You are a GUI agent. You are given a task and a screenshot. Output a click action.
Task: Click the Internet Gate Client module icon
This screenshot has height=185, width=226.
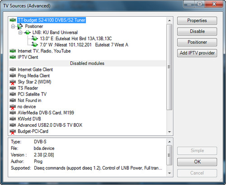click(x=13, y=69)
